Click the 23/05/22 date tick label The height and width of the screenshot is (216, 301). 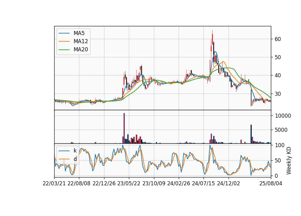click(129, 184)
